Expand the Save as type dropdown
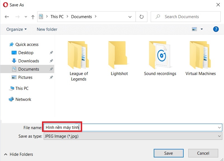 219,136
